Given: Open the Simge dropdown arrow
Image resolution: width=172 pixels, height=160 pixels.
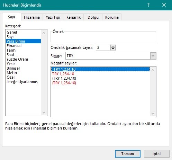Looking at the screenshot, I should (153, 56).
